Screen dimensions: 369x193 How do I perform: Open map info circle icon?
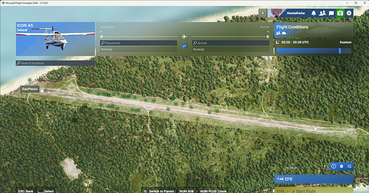[x=334, y=166]
